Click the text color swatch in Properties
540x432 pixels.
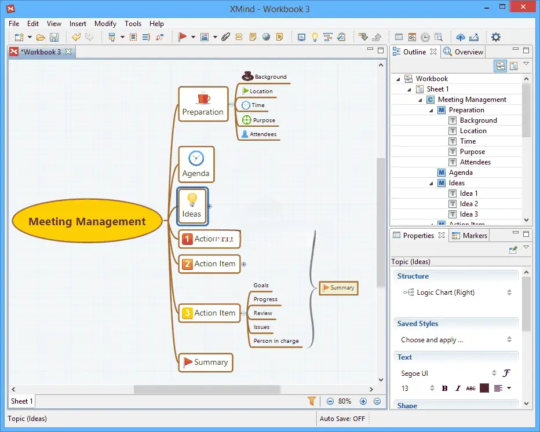click(484, 389)
